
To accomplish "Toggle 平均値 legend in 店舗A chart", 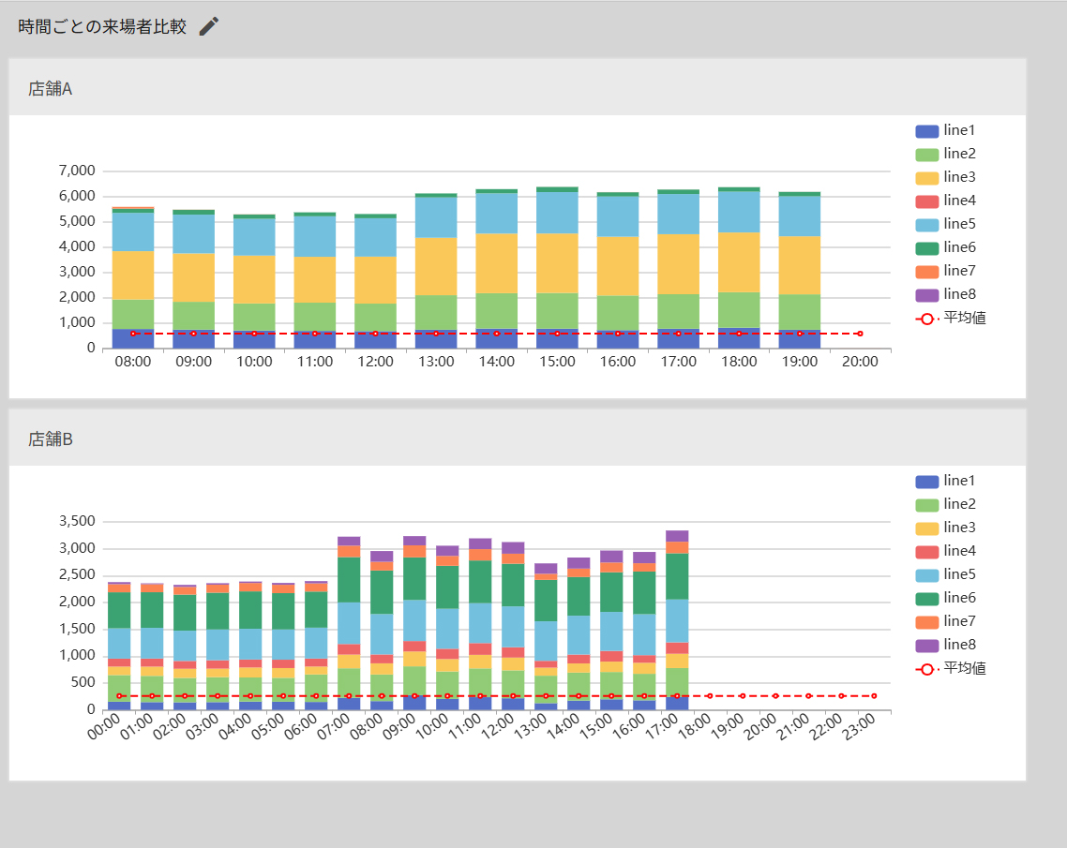I will 951,319.
